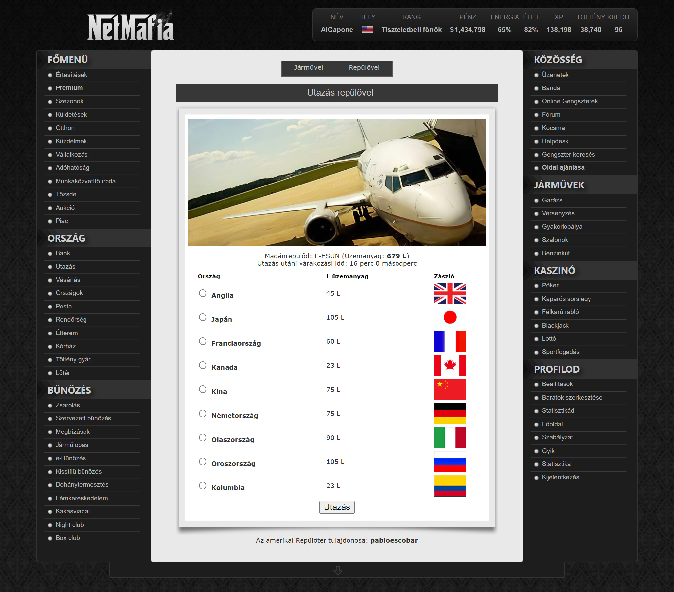The height and width of the screenshot is (592, 674).
Task: Click the China flag icon
Action: click(449, 389)
